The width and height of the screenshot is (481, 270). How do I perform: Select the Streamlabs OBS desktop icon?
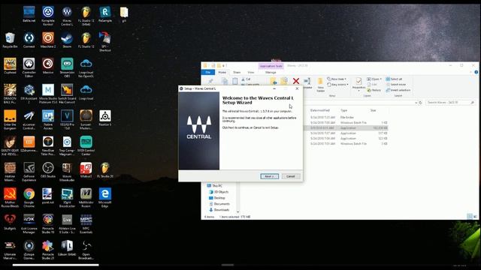point(67,68)
